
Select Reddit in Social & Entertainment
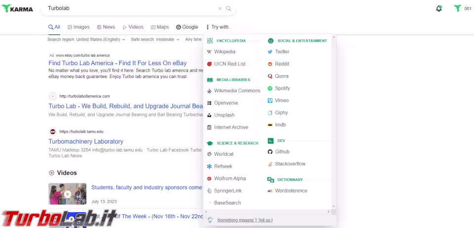(x=282, y=64)
